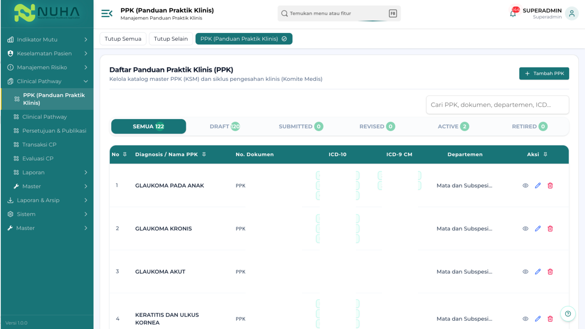585x329 pixels.
Task: Edit the GLAUKOMA KRONIS row
Action: coord(538,228)
